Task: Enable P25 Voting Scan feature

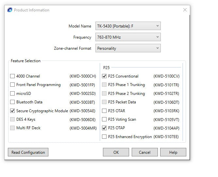Action: 104,119
